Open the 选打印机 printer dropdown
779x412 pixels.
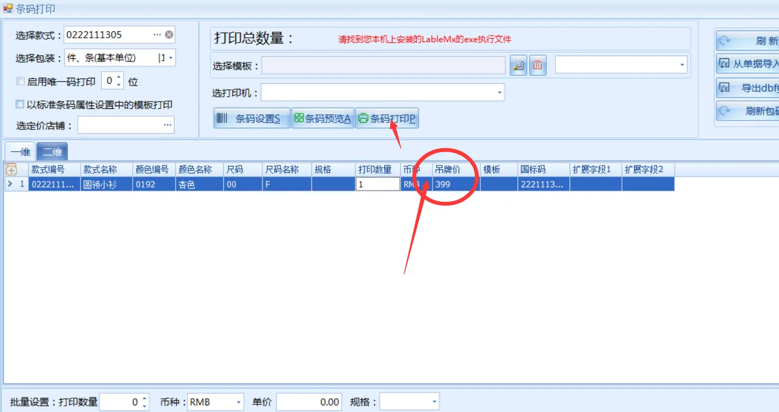[x=499, y=92]
